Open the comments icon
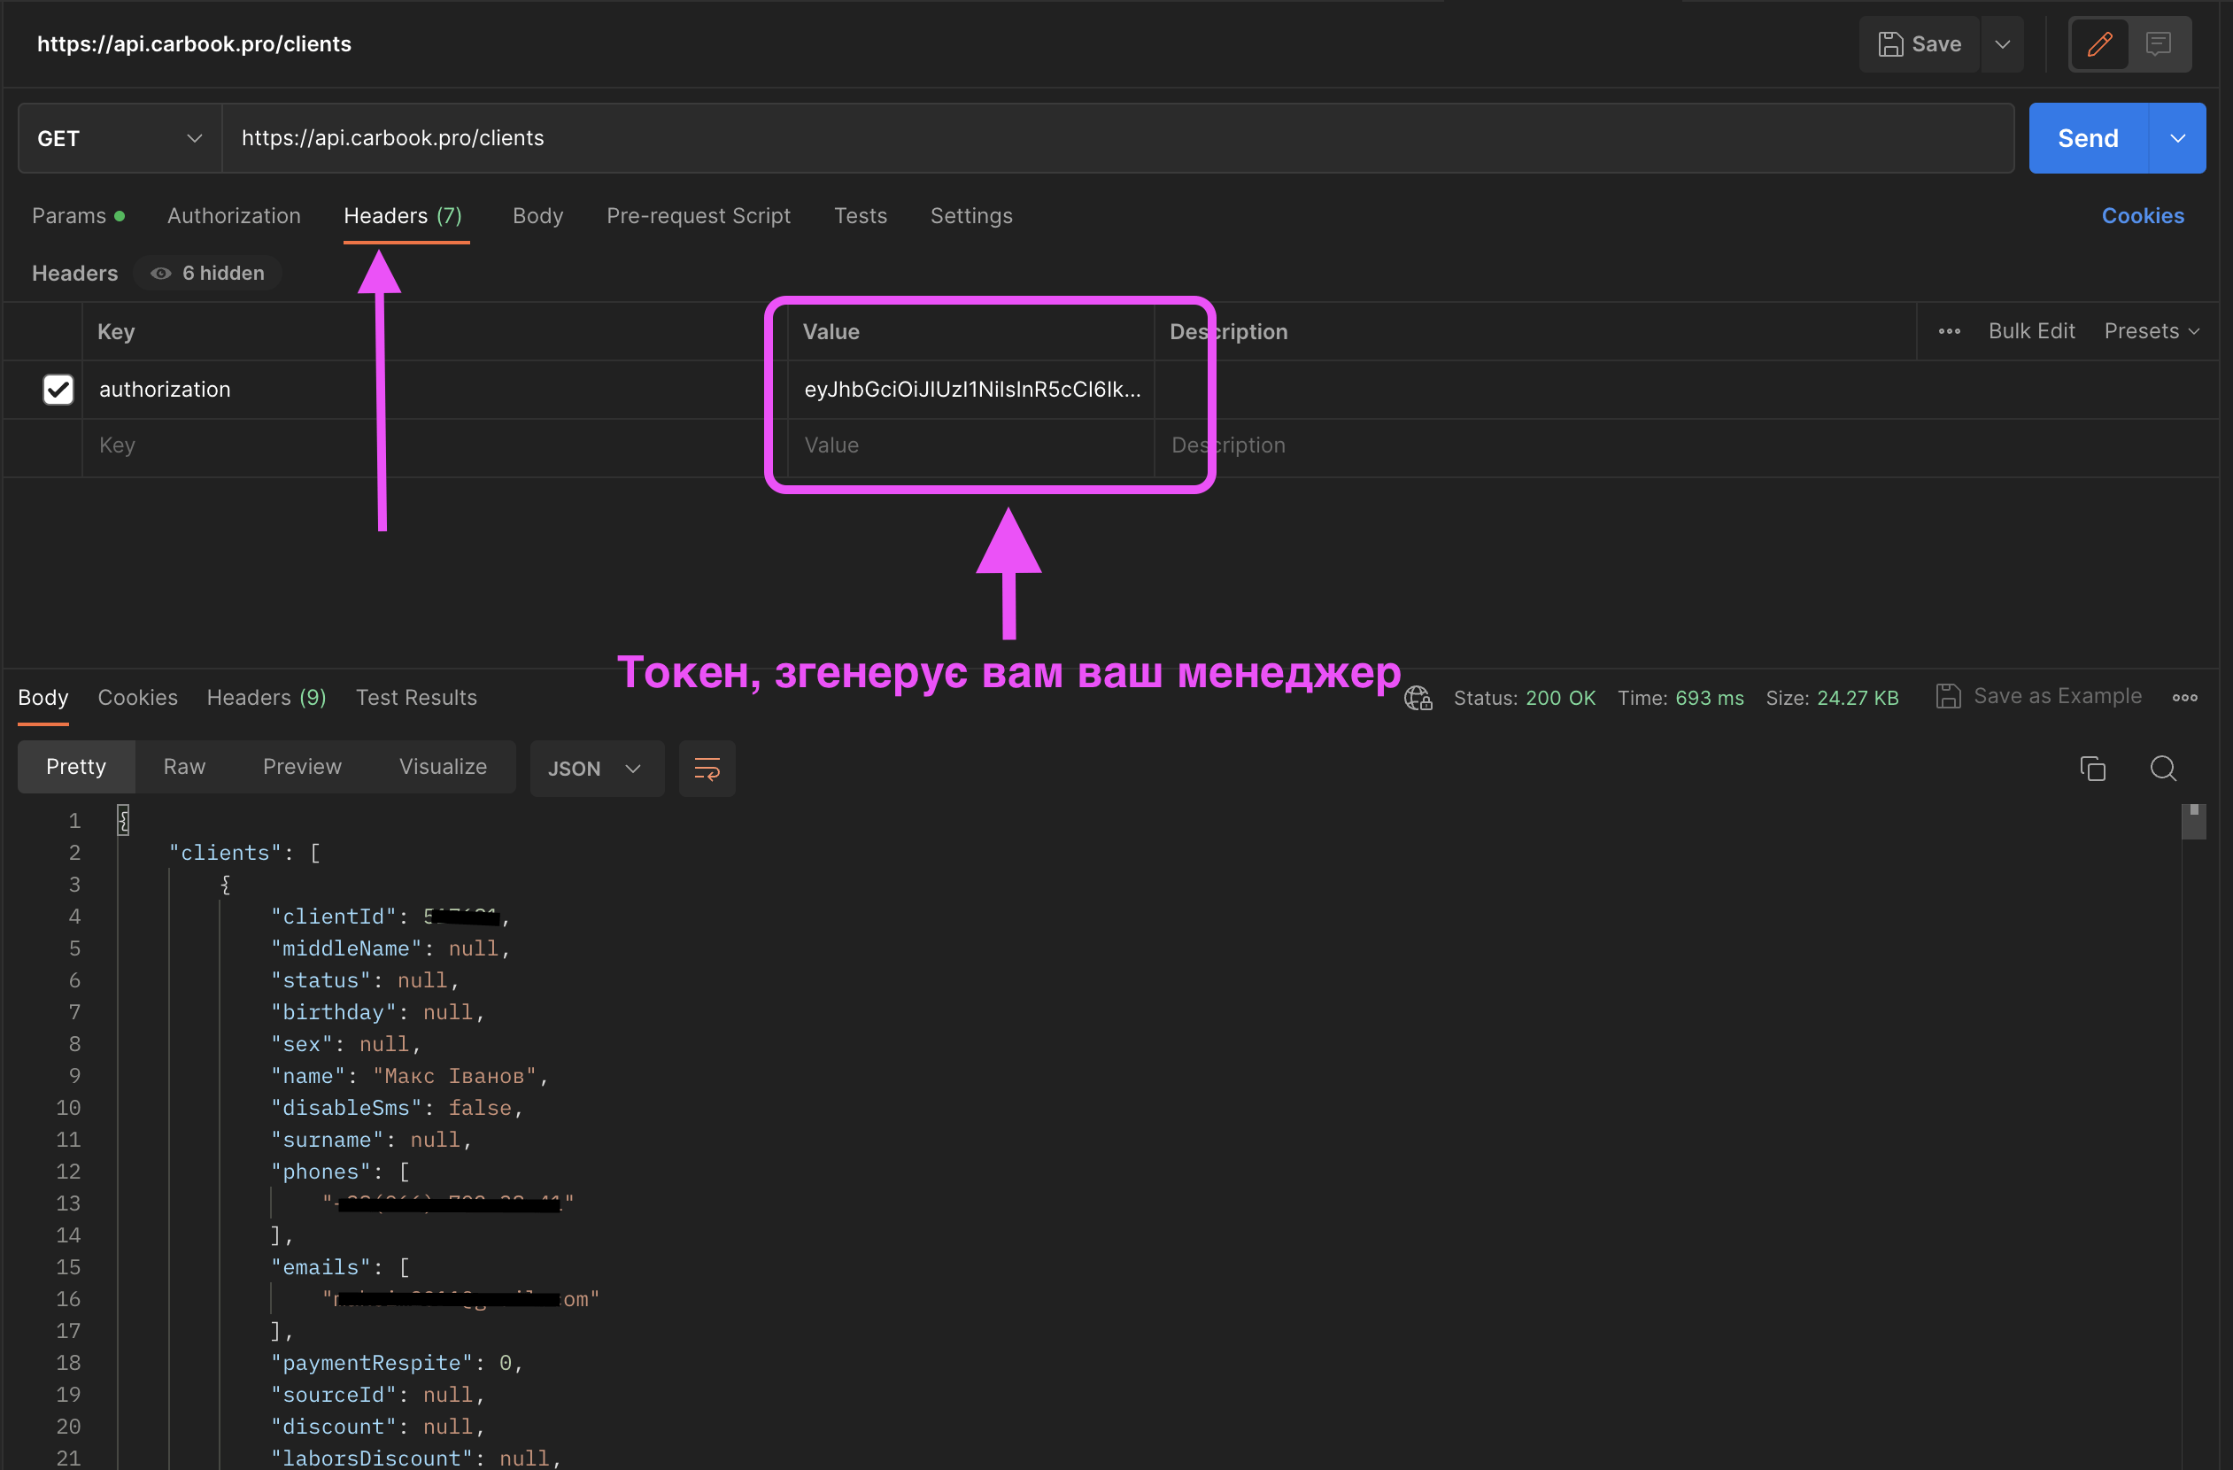 click(2158, 44)
